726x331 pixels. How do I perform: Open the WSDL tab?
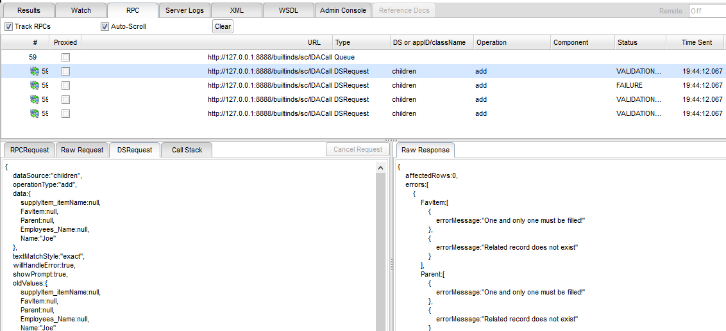pyautogui.click(x=288, y=10)
